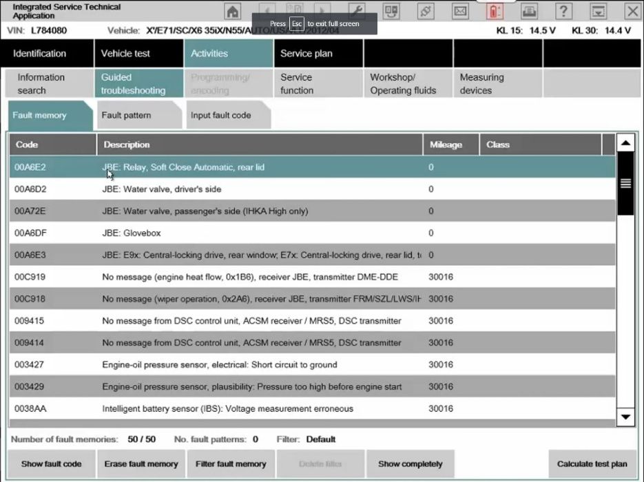Click Show completely button
The image size is (644, 482).
(411, 464)
